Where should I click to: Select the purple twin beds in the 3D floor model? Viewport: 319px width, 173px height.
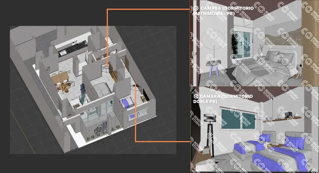(x=128, y=102)
